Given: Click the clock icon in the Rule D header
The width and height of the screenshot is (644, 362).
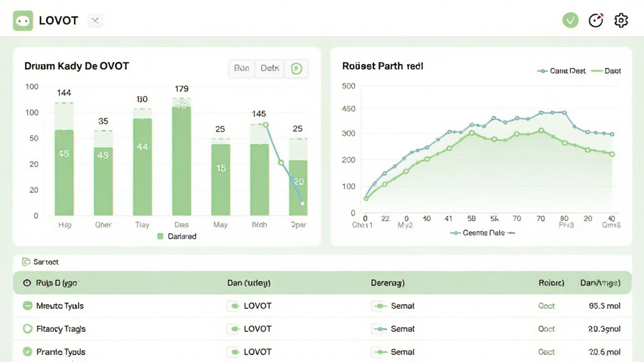Looking at the screenshot, I should [27, 283].
